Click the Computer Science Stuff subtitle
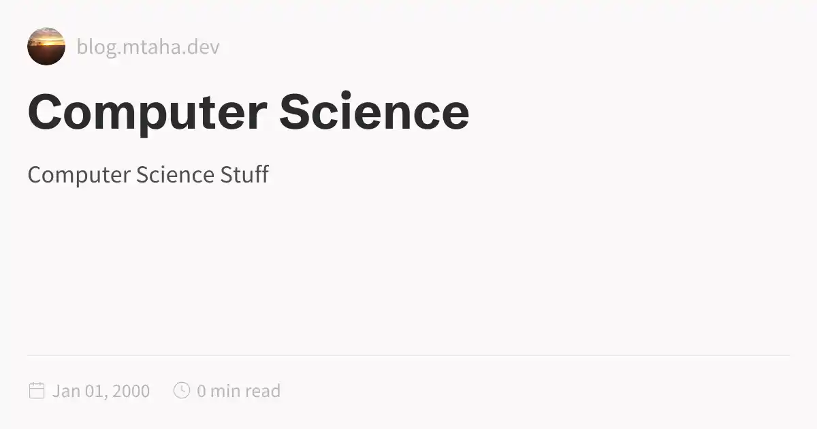Viewport: 817px width, 429px height. [x=148, y=175]
